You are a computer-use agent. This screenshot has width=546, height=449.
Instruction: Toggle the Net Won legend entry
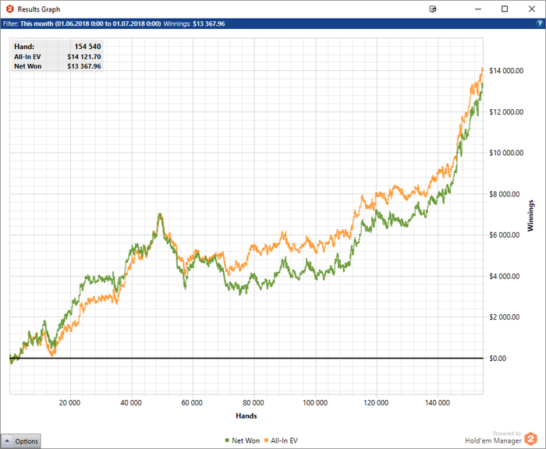point(243,440)
